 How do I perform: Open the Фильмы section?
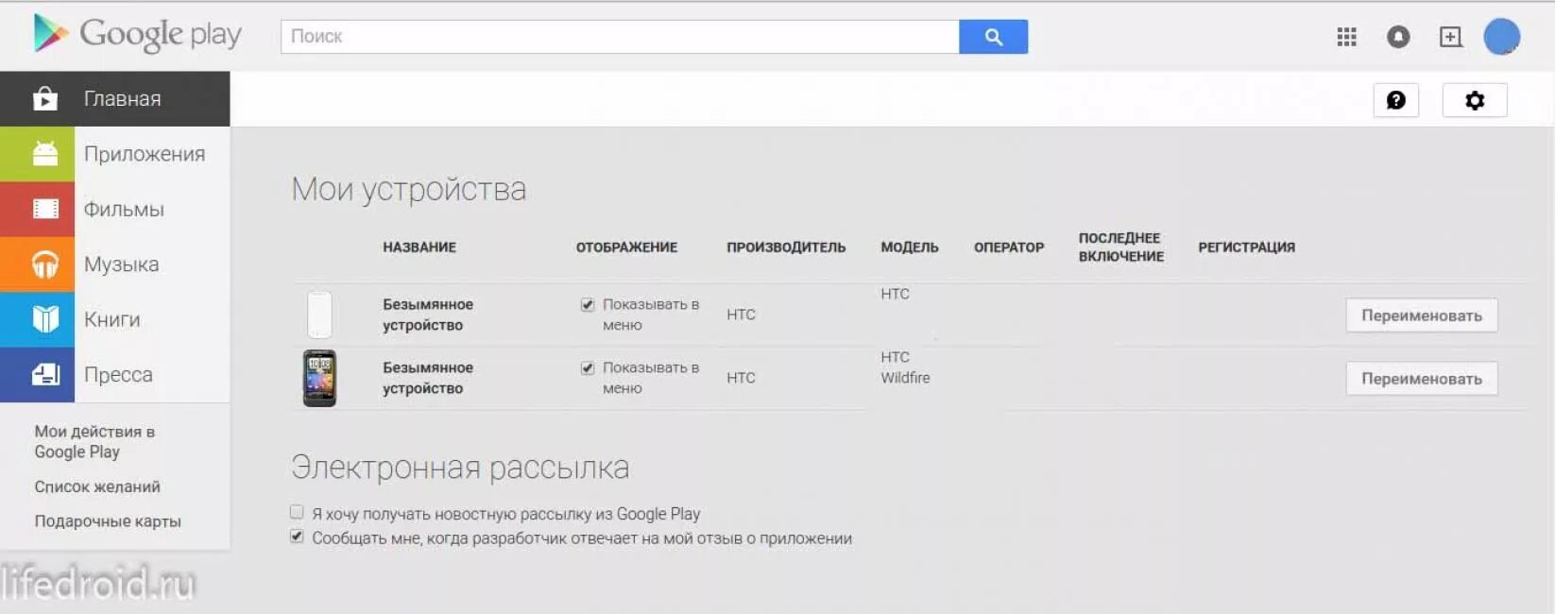(x=114, y=209)
